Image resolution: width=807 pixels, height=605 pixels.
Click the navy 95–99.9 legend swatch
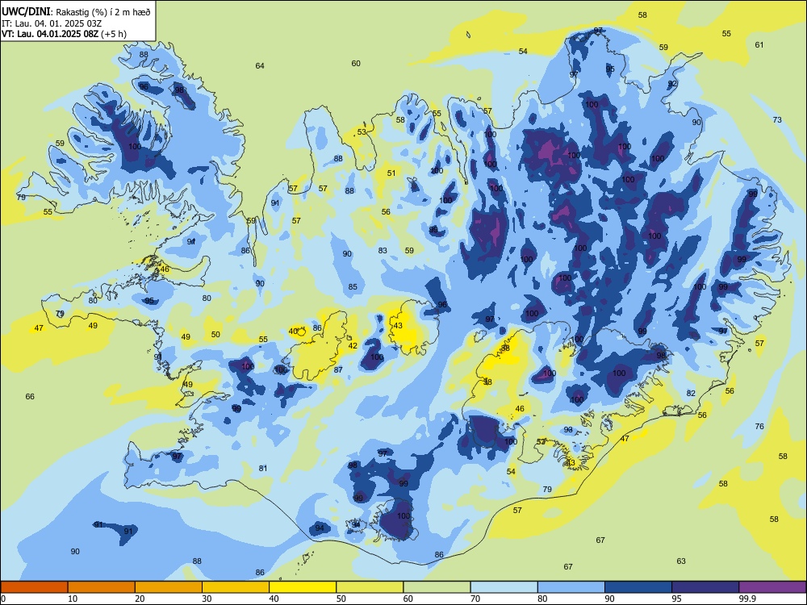pos(705,587)
